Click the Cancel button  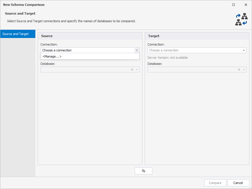[238, 183]
